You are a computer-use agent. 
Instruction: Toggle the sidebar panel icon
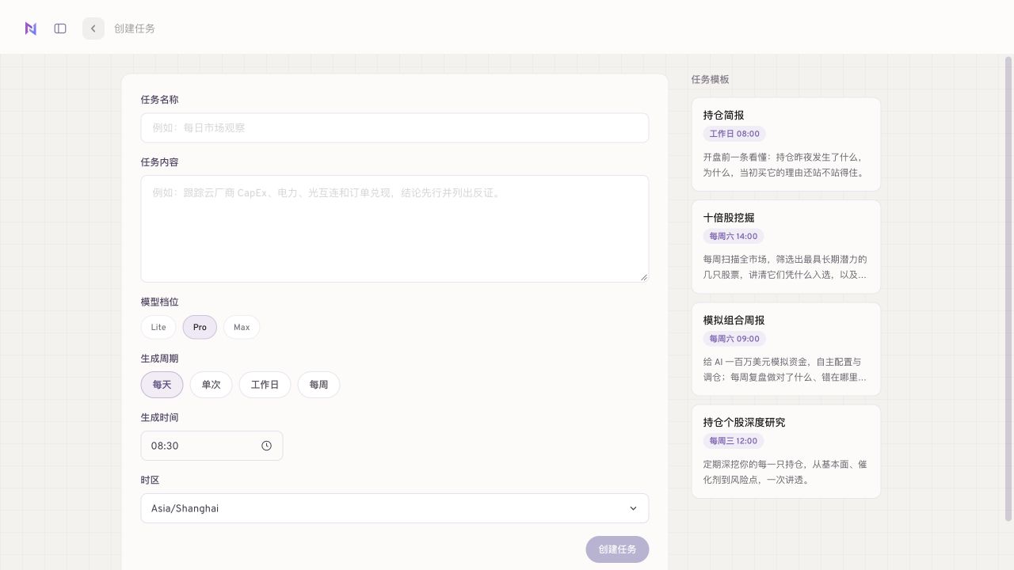60,28
